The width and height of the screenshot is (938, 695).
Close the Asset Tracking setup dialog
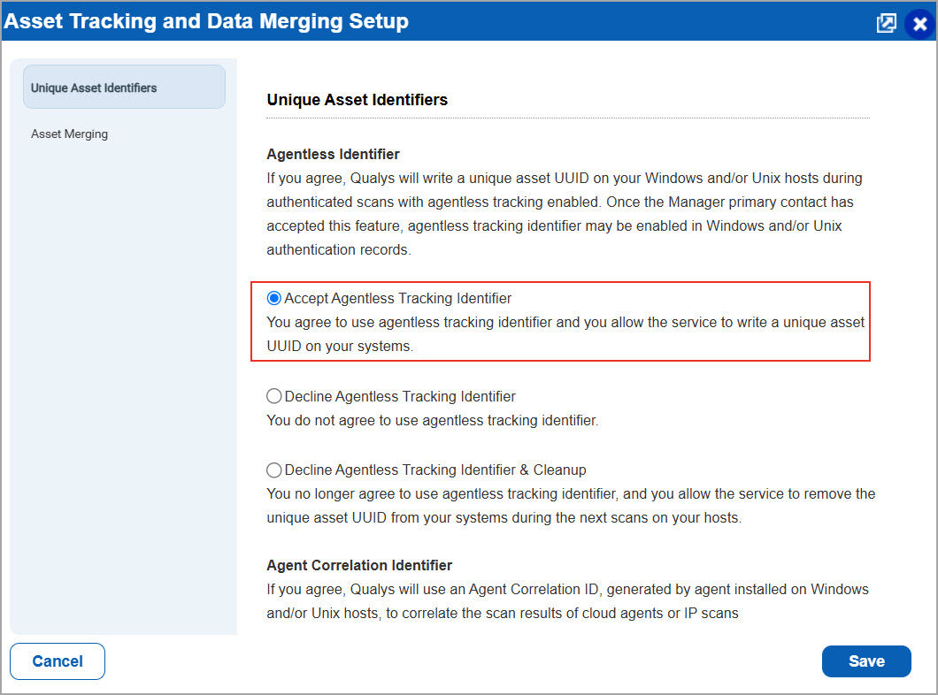pyautogui.click(x=919, y=24)
